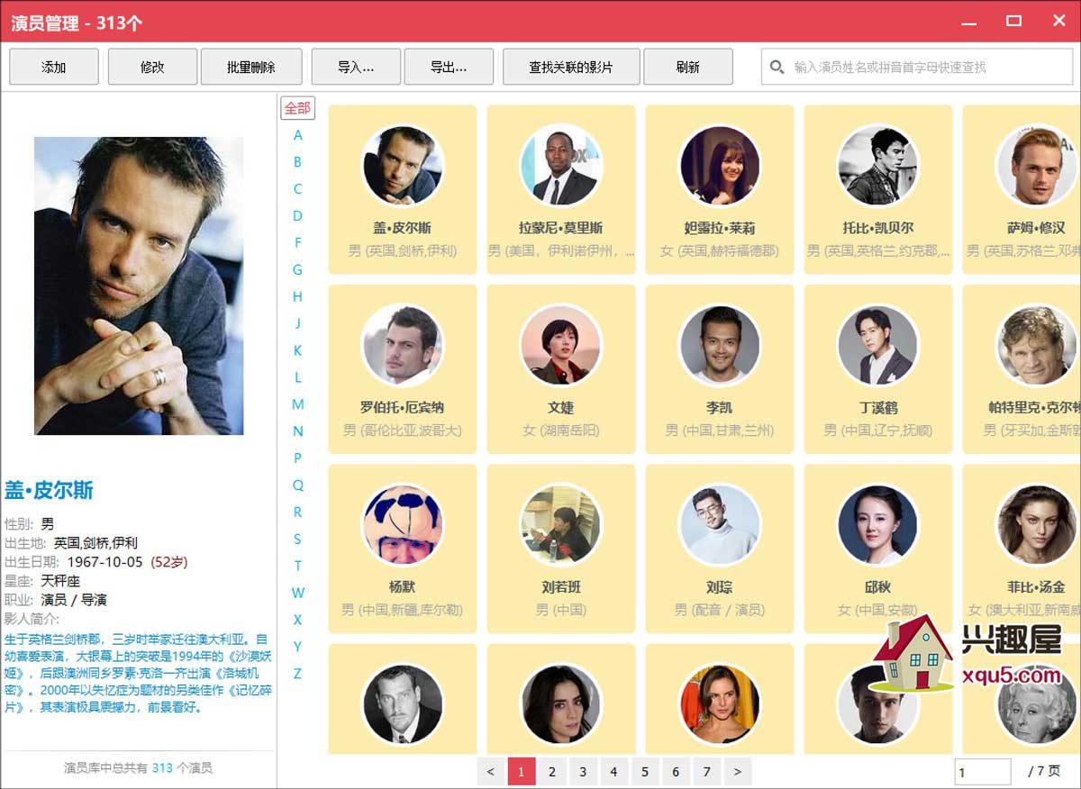Focus the actor name search box
Image resolution: width=1081 pixels, height=789 pixels.
[x=928, y=68]
